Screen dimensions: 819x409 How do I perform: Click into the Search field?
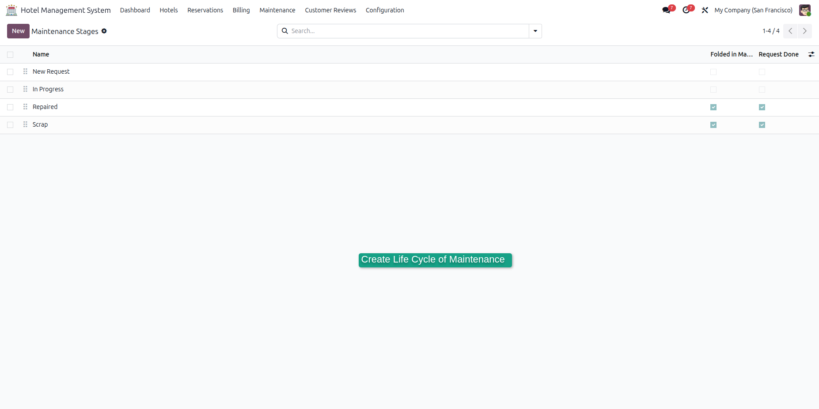pos(409,31)
